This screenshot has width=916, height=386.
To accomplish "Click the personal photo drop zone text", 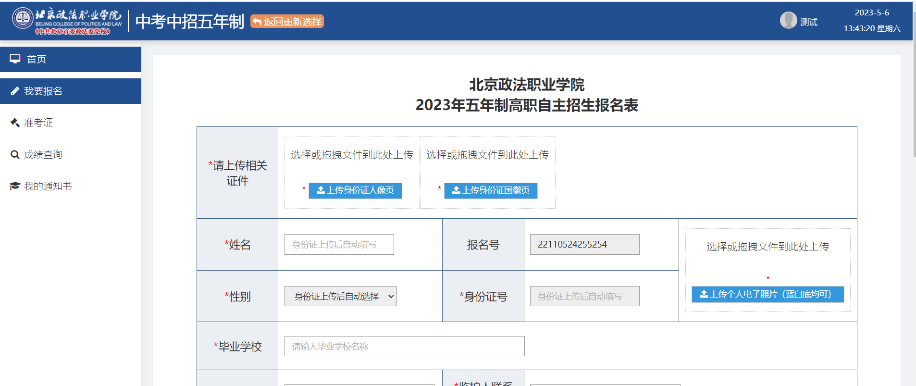I will coord(767,247).
